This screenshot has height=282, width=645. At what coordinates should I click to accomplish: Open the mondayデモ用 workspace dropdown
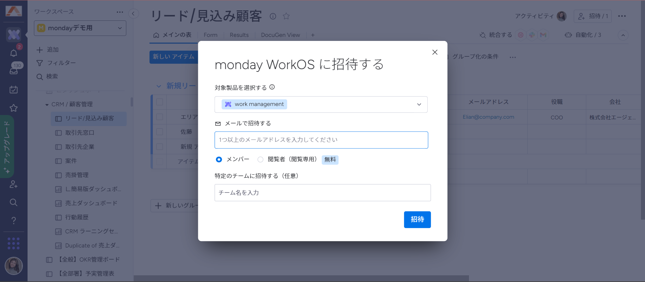(x=80, y=28)
